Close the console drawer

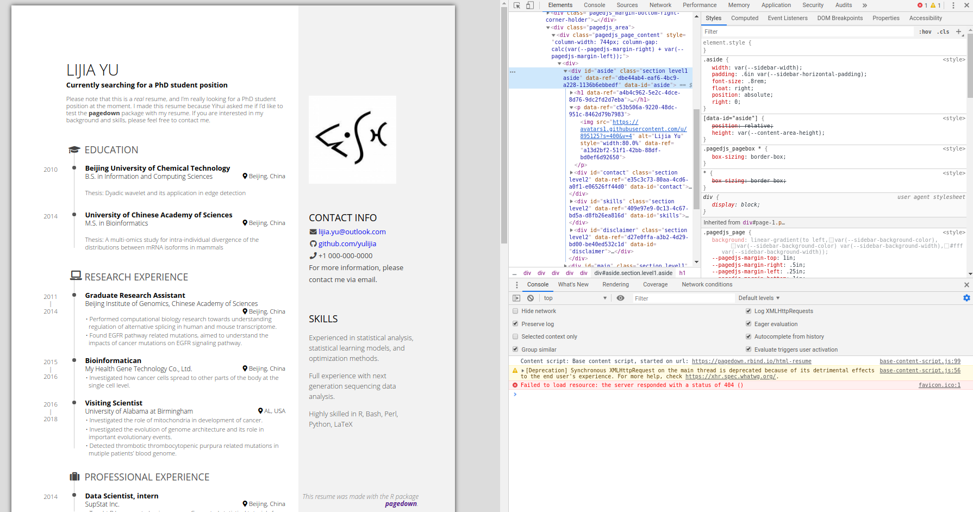966,285
